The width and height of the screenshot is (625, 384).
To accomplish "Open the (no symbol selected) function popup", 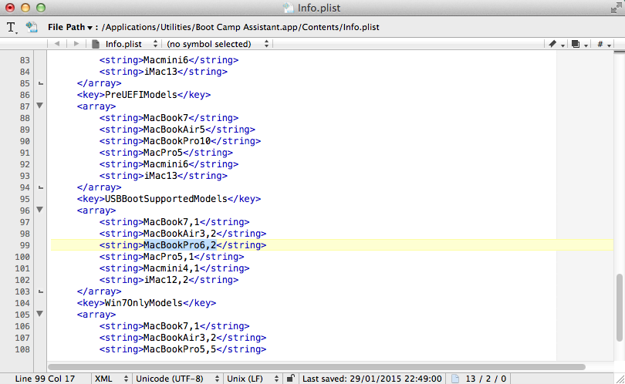I will [x=218, y=44].
